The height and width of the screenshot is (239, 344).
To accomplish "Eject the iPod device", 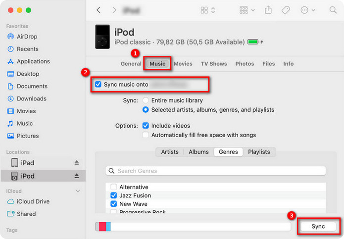I will click(x=77, y=176).
